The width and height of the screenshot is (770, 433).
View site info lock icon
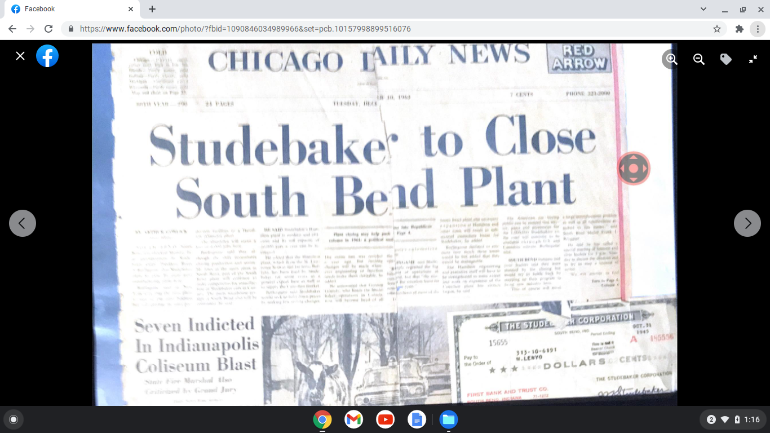[71, 29]
